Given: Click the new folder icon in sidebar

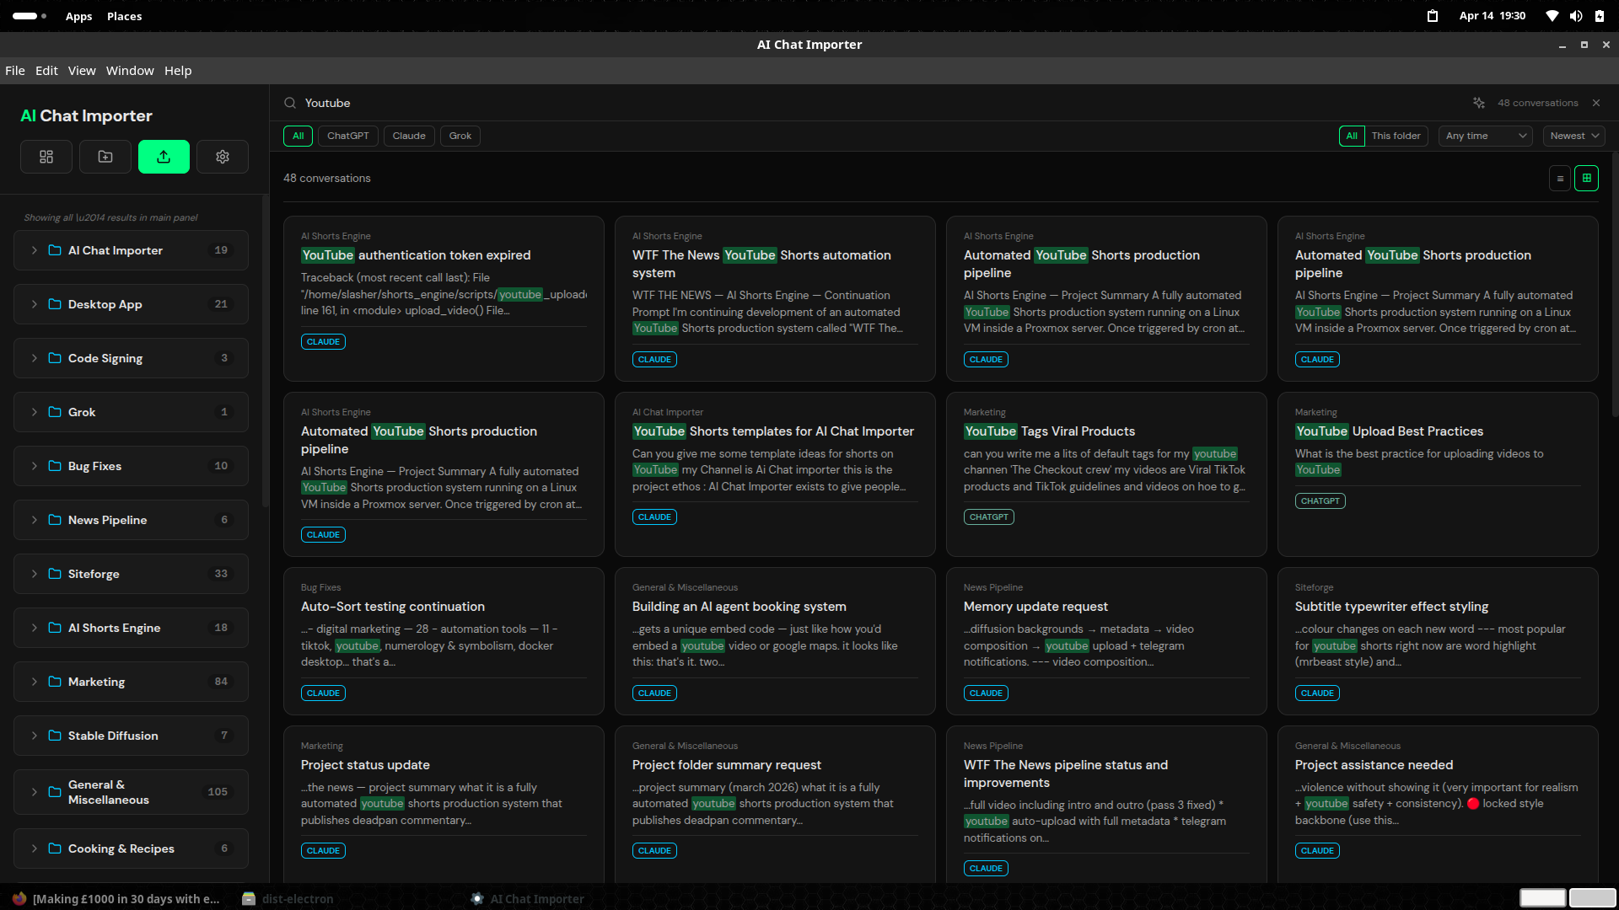Looking at the screenshot, I should (105, 157).
